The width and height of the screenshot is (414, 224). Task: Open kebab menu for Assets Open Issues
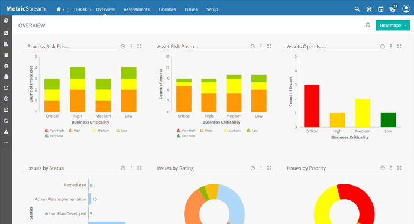[x=391, y=47]
